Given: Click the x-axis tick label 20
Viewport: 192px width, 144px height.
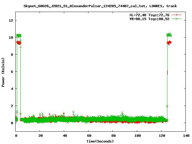Looking at the screenshot, I should pos(40,136).
